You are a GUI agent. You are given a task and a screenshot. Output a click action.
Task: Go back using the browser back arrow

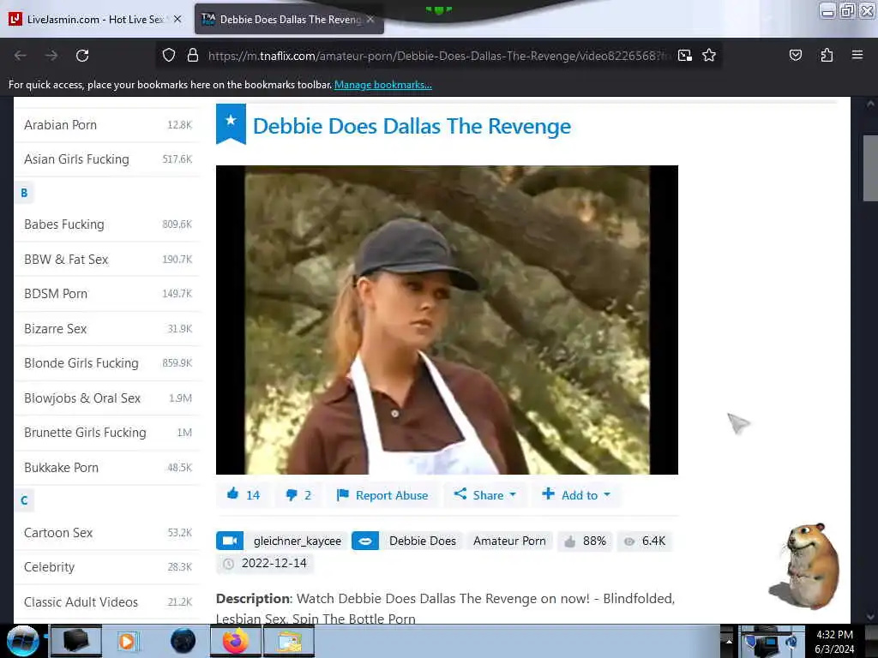point(21,56)
